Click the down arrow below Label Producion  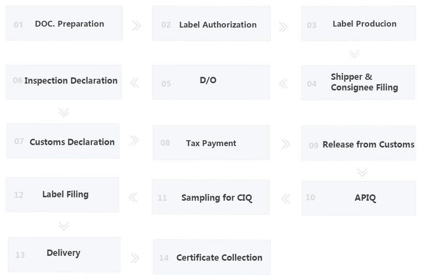(355, 54)
